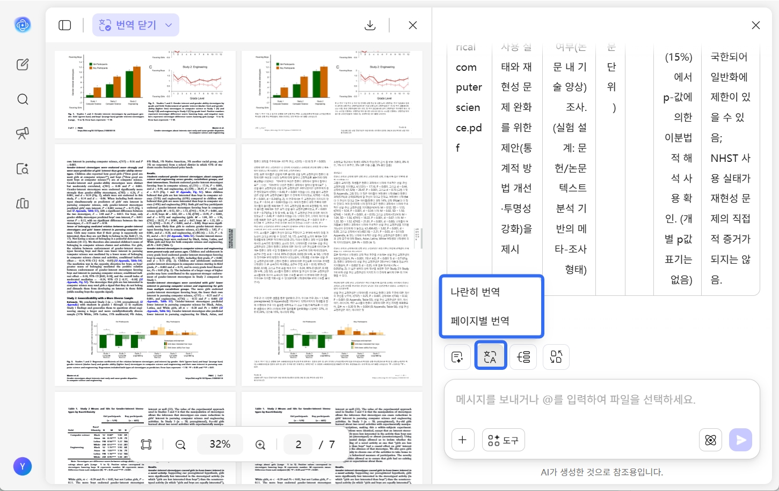
Task: Click the globe toggle near the send button
Action: (710, 440)
